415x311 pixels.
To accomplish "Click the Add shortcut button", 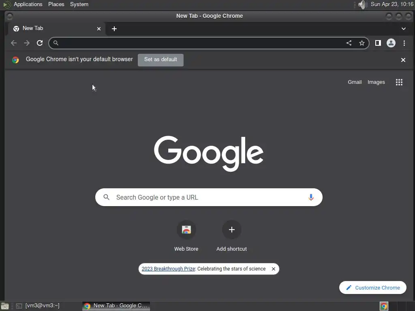I will coord(231,236).
